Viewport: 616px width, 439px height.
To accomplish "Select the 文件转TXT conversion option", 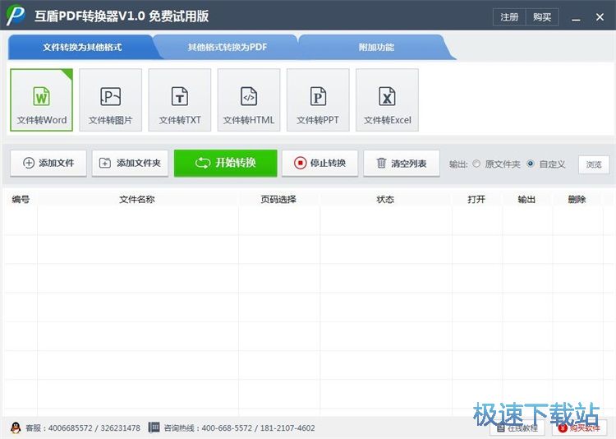I will point(180,100).
